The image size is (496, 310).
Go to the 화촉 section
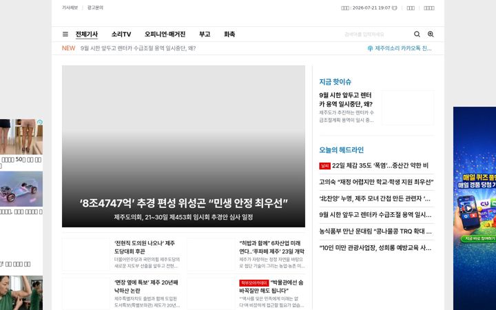(x=229, y=34)
